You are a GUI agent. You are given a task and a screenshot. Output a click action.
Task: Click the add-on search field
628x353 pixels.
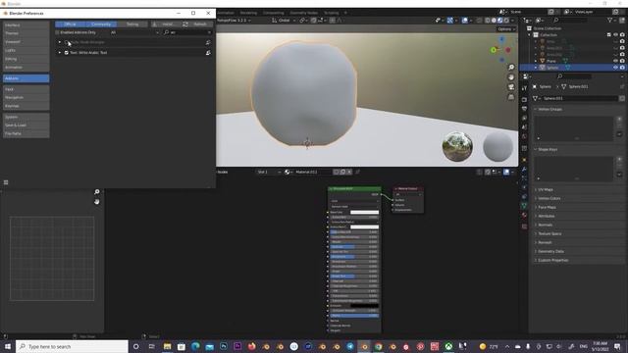pyautogui.click(x=187, y=32)
